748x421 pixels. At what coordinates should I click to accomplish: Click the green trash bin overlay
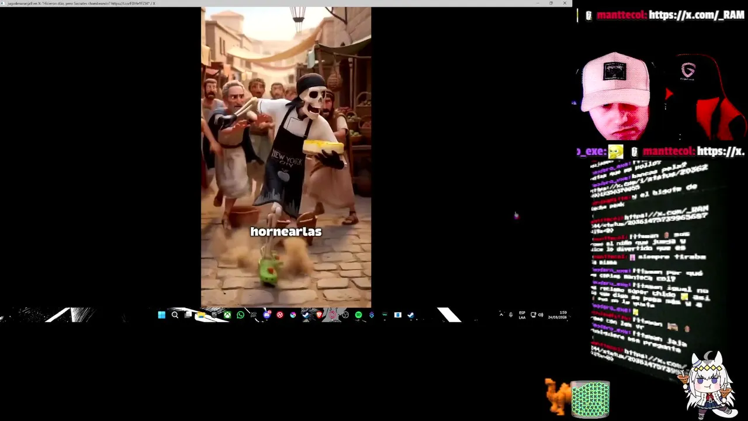click(590, 399)
